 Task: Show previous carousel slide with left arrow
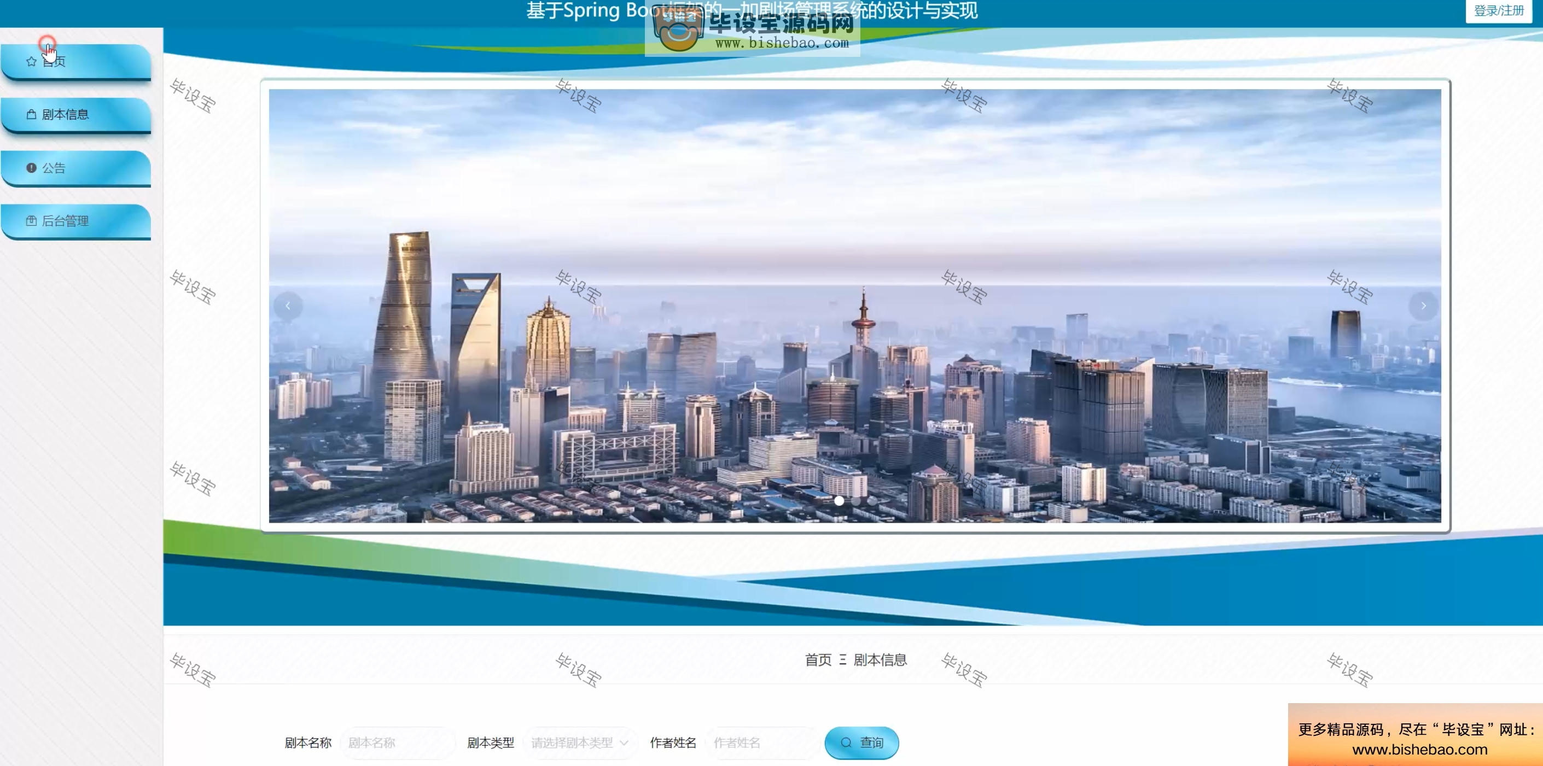(x=288, y=306)
